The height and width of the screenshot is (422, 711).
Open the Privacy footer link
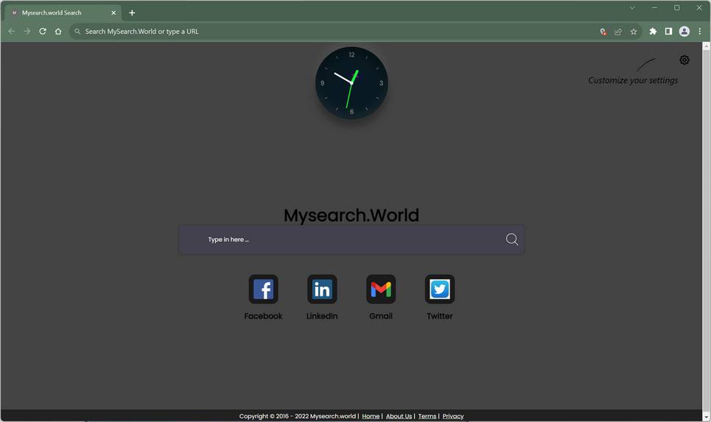[x=453, y=416]
